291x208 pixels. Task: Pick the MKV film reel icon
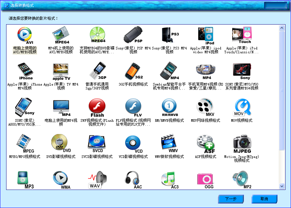[205, 107]
